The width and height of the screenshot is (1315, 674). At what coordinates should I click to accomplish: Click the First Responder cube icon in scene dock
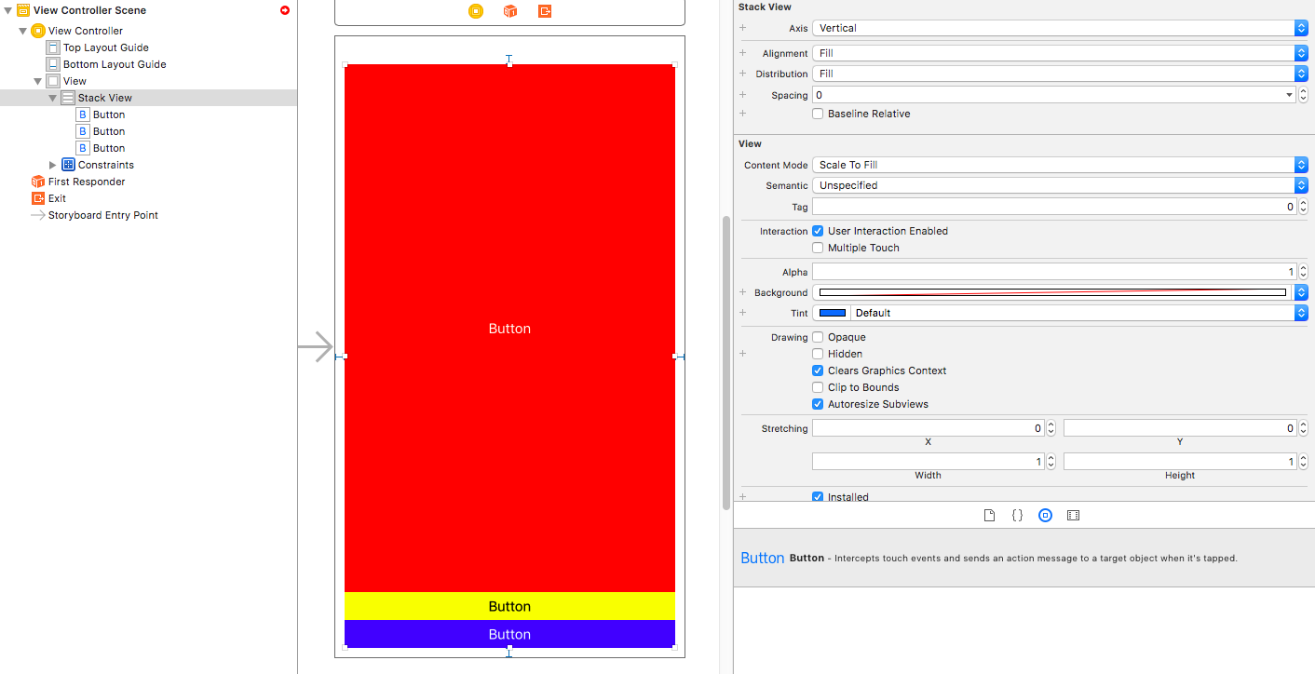(x=510, y=11)
